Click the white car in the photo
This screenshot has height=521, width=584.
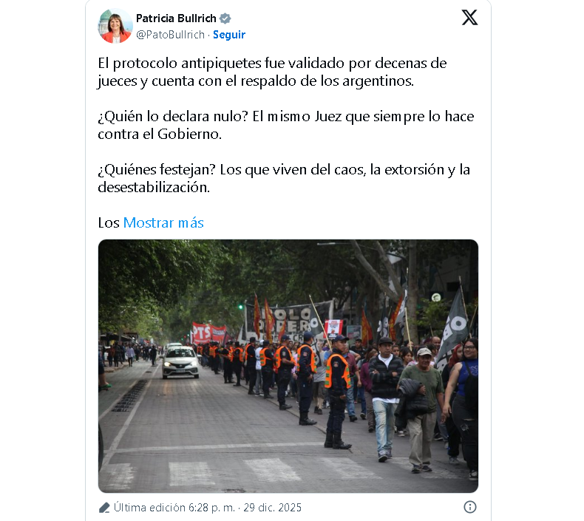pyautogui.click(x=180, y=362)
